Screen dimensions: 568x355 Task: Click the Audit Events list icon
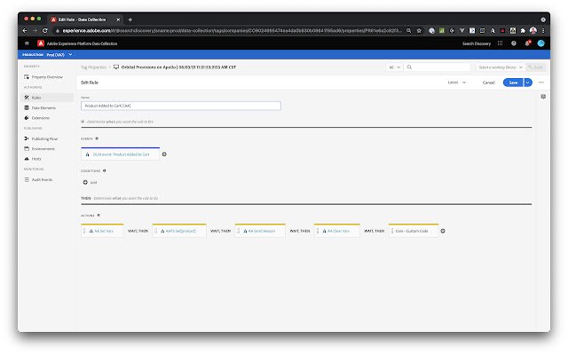[x=27, y=179]
